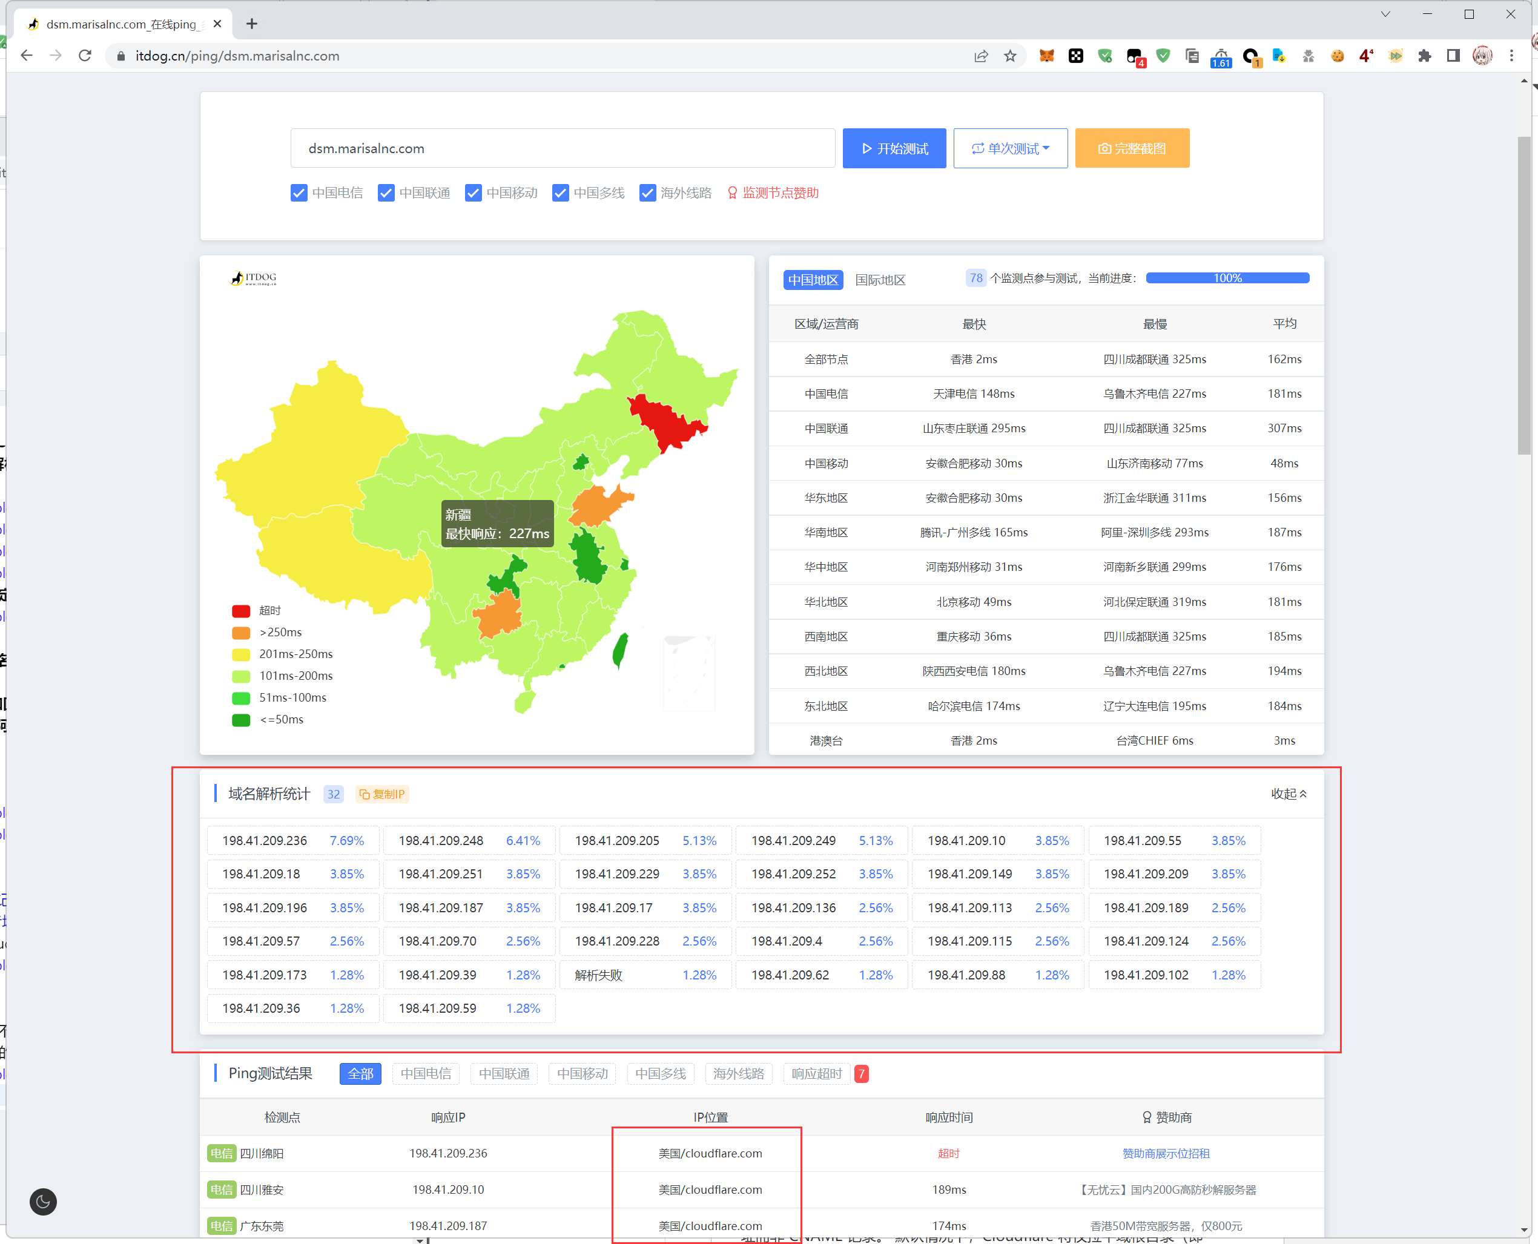This screenshot has width=1538, height=1244.
Task: Uncheck the 中国联通 checkbox
Action: click(x=386, y=193)
